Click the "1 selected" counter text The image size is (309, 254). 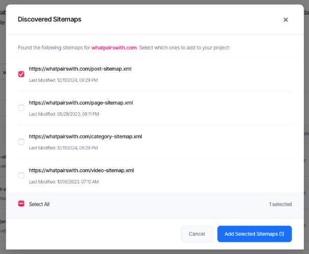pos(280,204)
